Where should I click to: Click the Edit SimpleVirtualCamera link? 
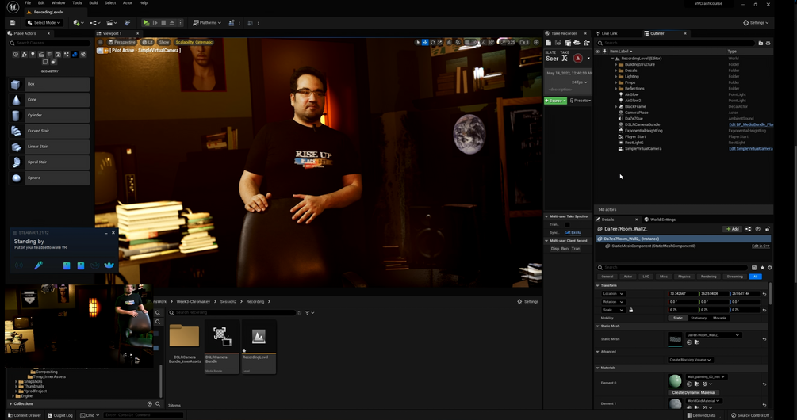(751, 149)
